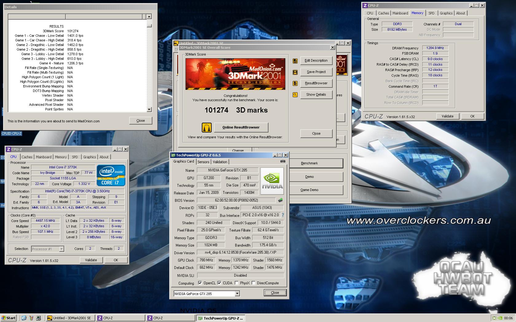The height and width of the screenshot is (322, 516).
Task: Click Close button in Details window
Action: click(141, 121)
